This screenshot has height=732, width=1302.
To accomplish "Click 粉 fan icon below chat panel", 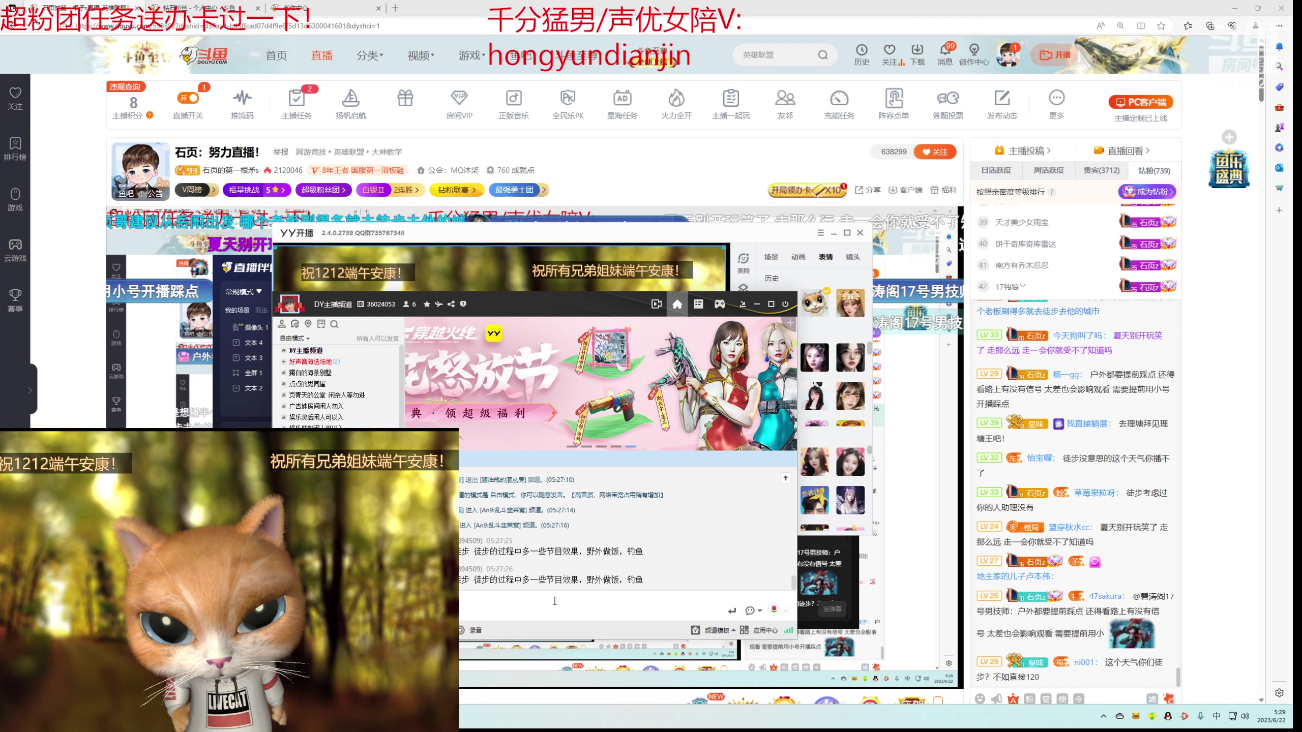I will coord(1029,699).
